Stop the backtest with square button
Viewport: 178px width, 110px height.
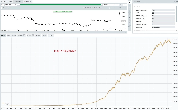pos(121,5)
